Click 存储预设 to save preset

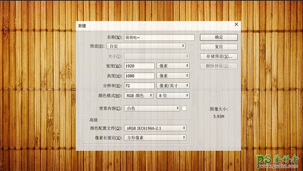coord(218,56)
